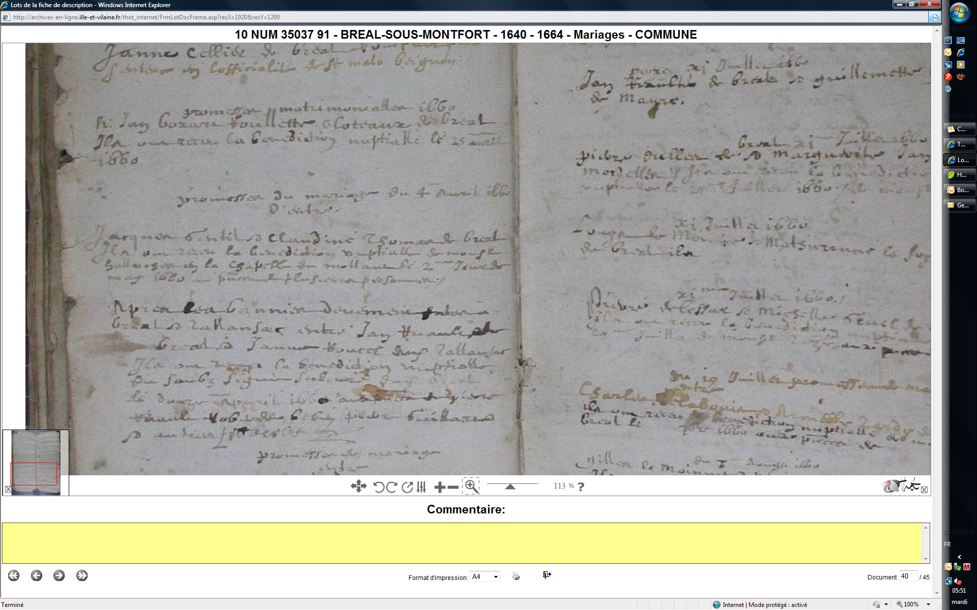
Task: Zoom out with minus icon
Action: coord(453,487)
